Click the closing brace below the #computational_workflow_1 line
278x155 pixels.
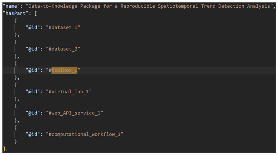click(16, 142)
